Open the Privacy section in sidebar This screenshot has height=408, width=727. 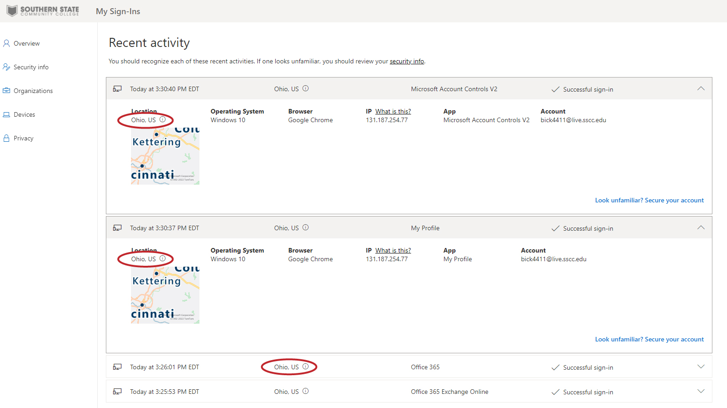[x=23, y=138]
